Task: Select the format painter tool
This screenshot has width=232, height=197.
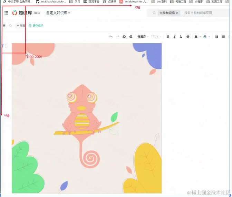Action: [x=124, y=36]
